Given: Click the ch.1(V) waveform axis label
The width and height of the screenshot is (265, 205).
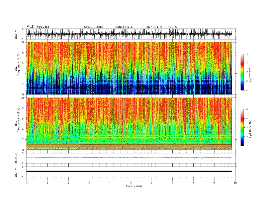Looking at the screenshot, I should [x=16, y=34].
